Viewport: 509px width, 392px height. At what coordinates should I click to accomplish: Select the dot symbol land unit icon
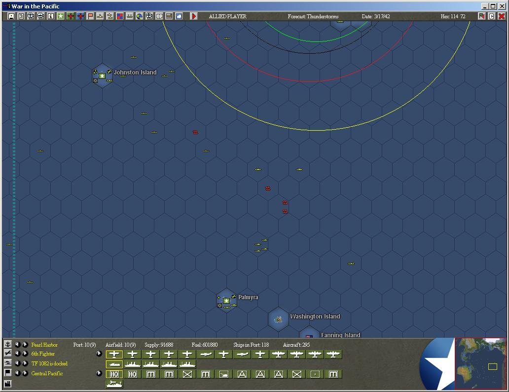315,374
